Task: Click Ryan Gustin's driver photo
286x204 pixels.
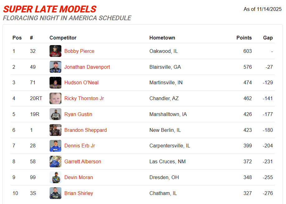Action: coord(55,114)
